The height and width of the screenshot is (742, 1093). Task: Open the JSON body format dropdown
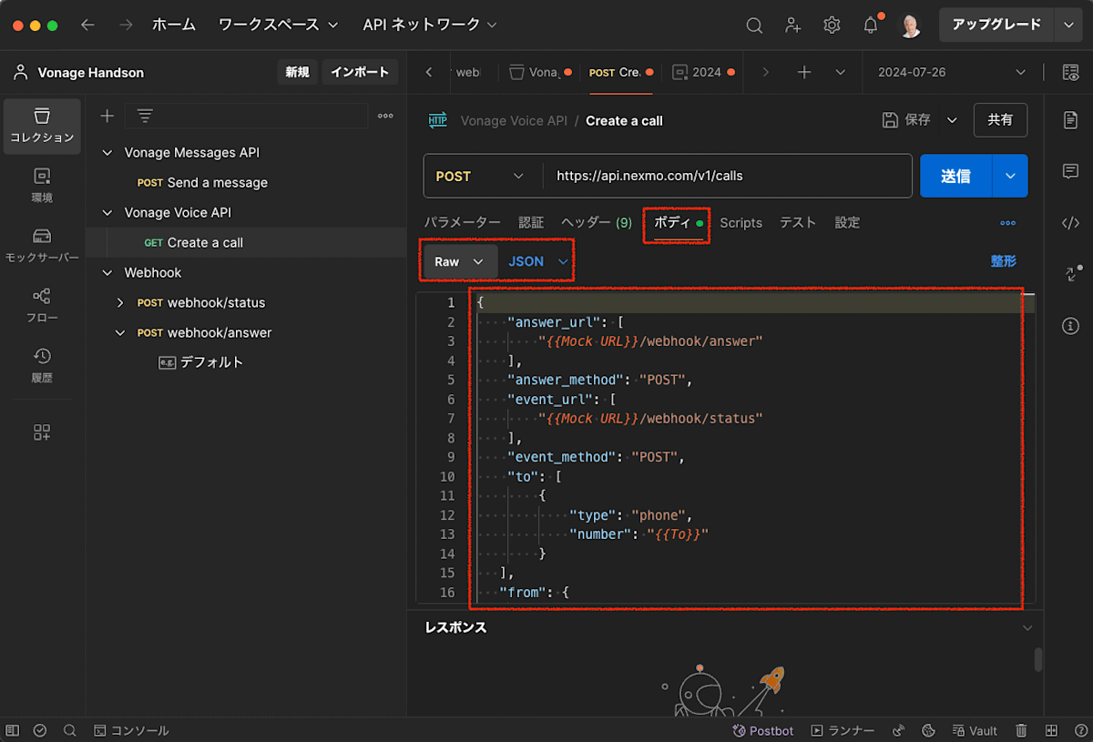tap(538, 261)
